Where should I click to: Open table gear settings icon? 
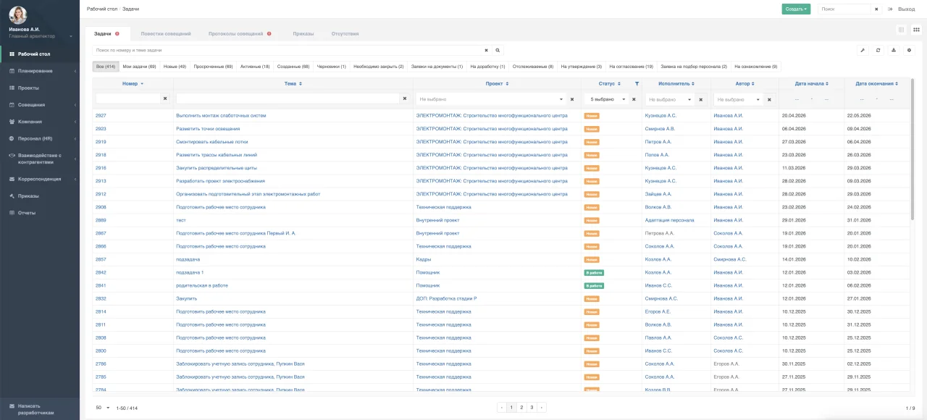(910, 50)
